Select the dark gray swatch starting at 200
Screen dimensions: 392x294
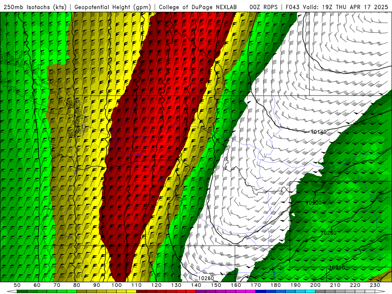point(320,292)
